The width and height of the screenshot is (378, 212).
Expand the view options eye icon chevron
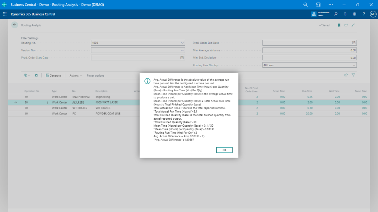click(28, 75)
